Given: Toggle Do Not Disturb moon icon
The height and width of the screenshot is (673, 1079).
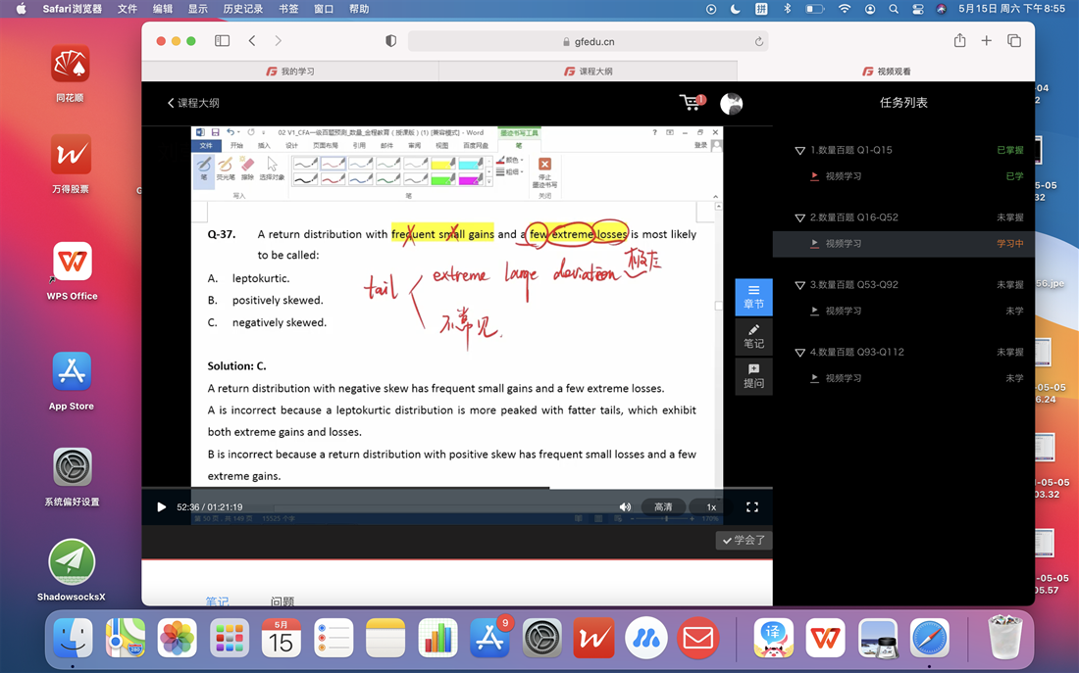Looking at the screenshot, I should pyautogui.click(x=736, y=9).
